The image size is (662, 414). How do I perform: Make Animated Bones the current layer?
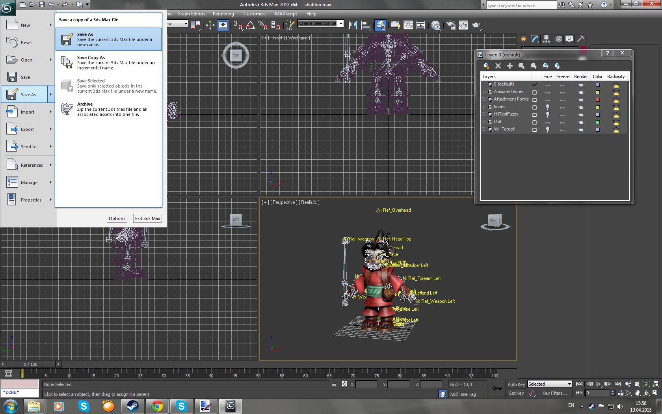click(x=534, y=92)
